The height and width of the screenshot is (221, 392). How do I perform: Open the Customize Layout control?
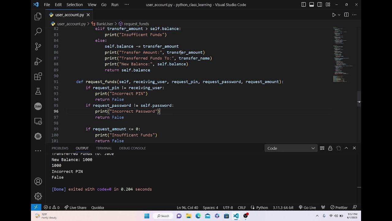(328, 5)
